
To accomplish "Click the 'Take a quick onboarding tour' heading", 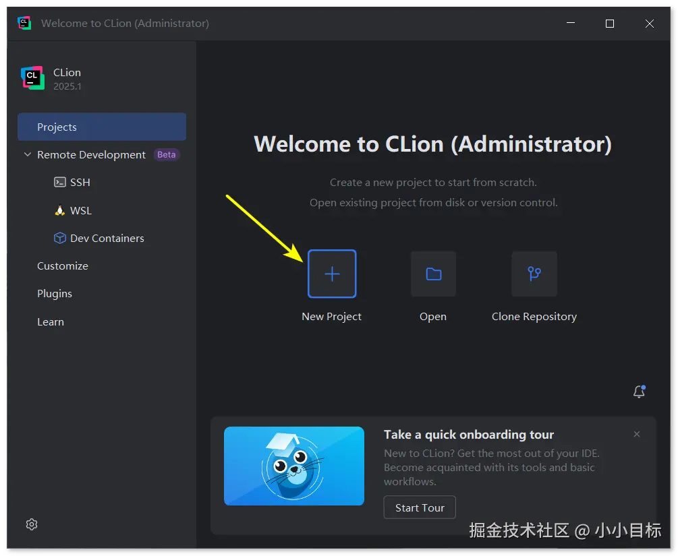I will coord(469,435).
